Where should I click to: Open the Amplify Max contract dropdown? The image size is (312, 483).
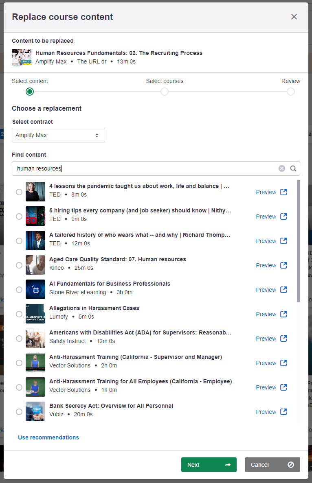click(x=58, y=135)
